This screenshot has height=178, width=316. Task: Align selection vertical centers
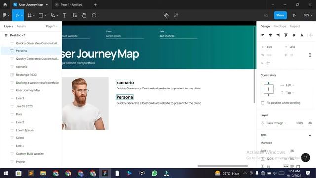coord(294,35)
